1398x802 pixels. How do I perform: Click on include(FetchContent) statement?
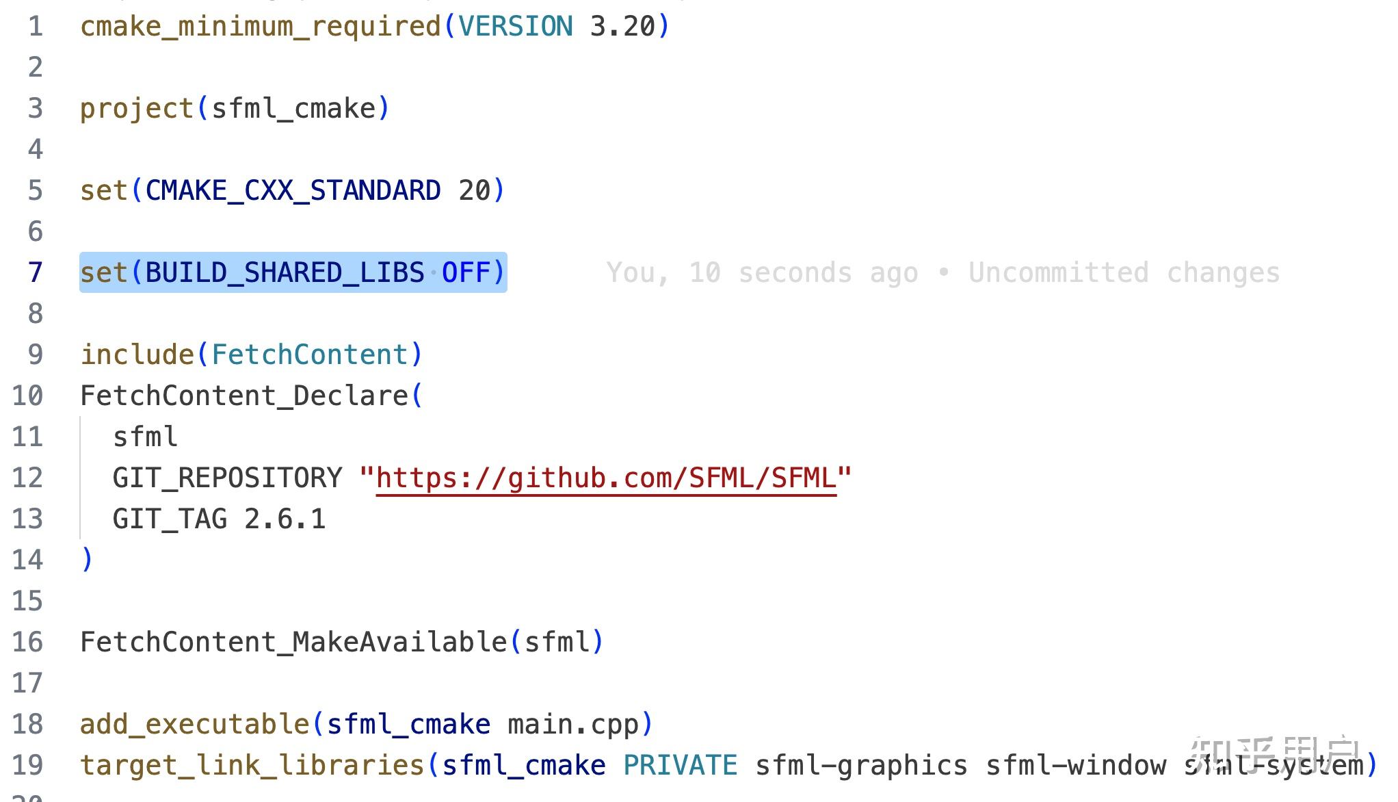pyautogui.click(x=252, y=354)
